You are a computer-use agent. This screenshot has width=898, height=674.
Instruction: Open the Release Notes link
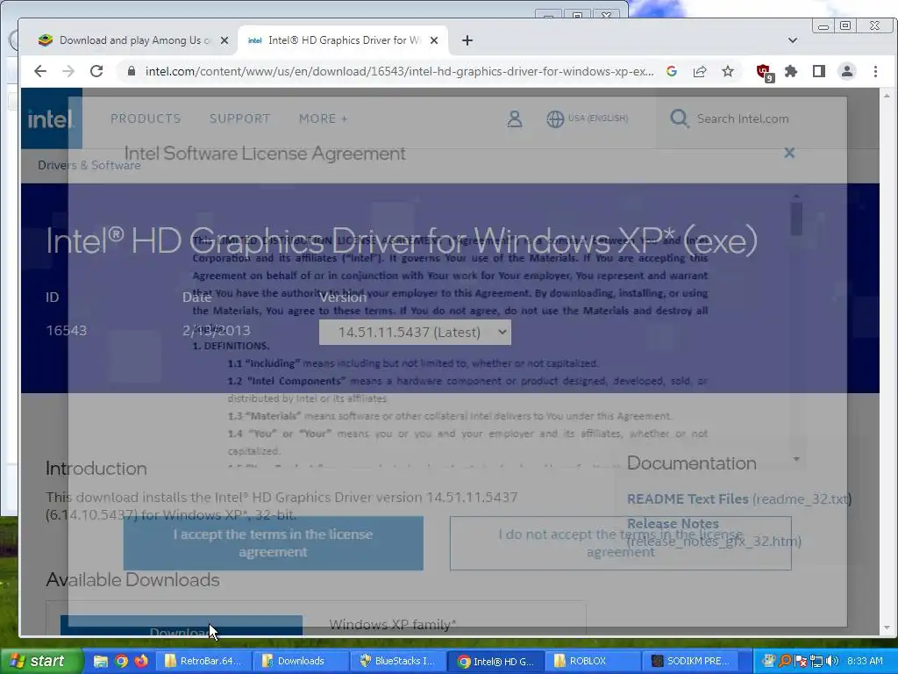[673, 523]
